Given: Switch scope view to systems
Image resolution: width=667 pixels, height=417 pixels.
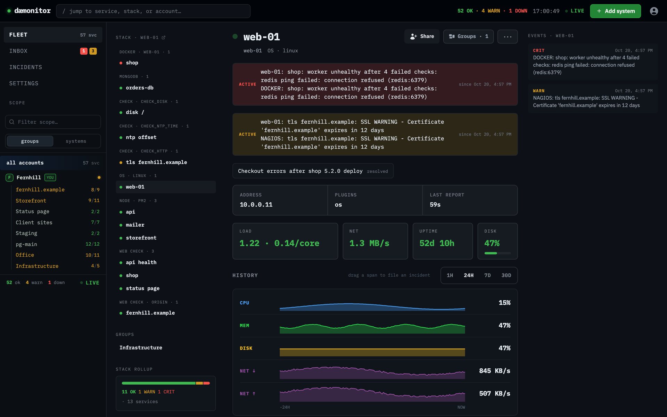Looking at the screenshot, I should [76, 141].
